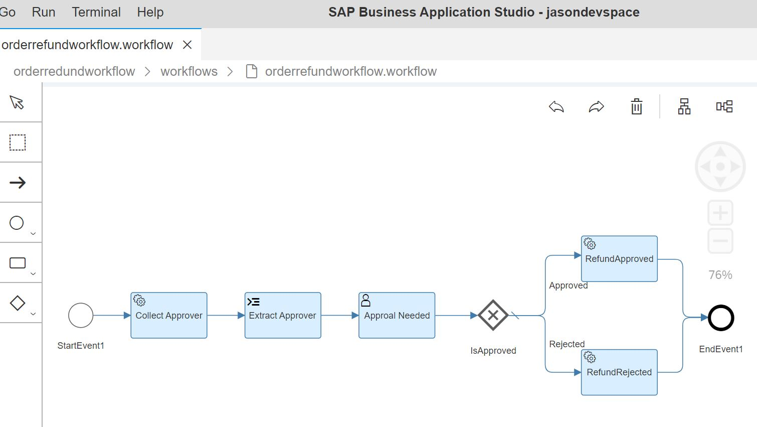Zoom in with the plus button
757x427 pixels.
click(720, 213)
